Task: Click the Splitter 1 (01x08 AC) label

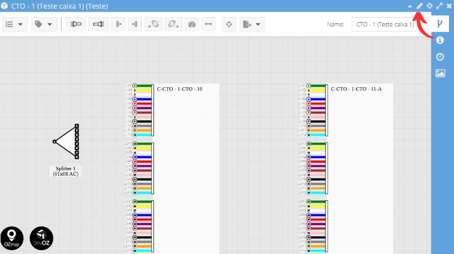Action: click(66, 171)
